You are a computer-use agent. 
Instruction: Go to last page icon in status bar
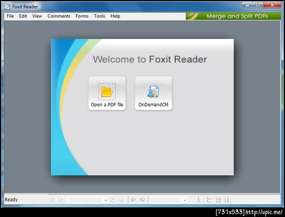click(122, 199)
